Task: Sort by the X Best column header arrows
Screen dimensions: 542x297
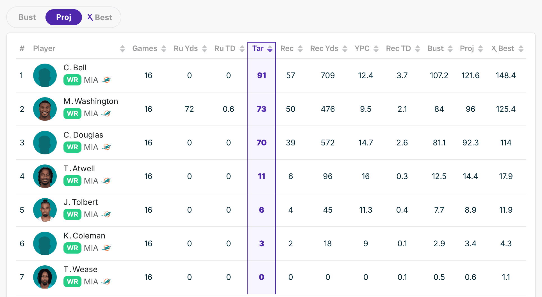Action: (521, 49)
